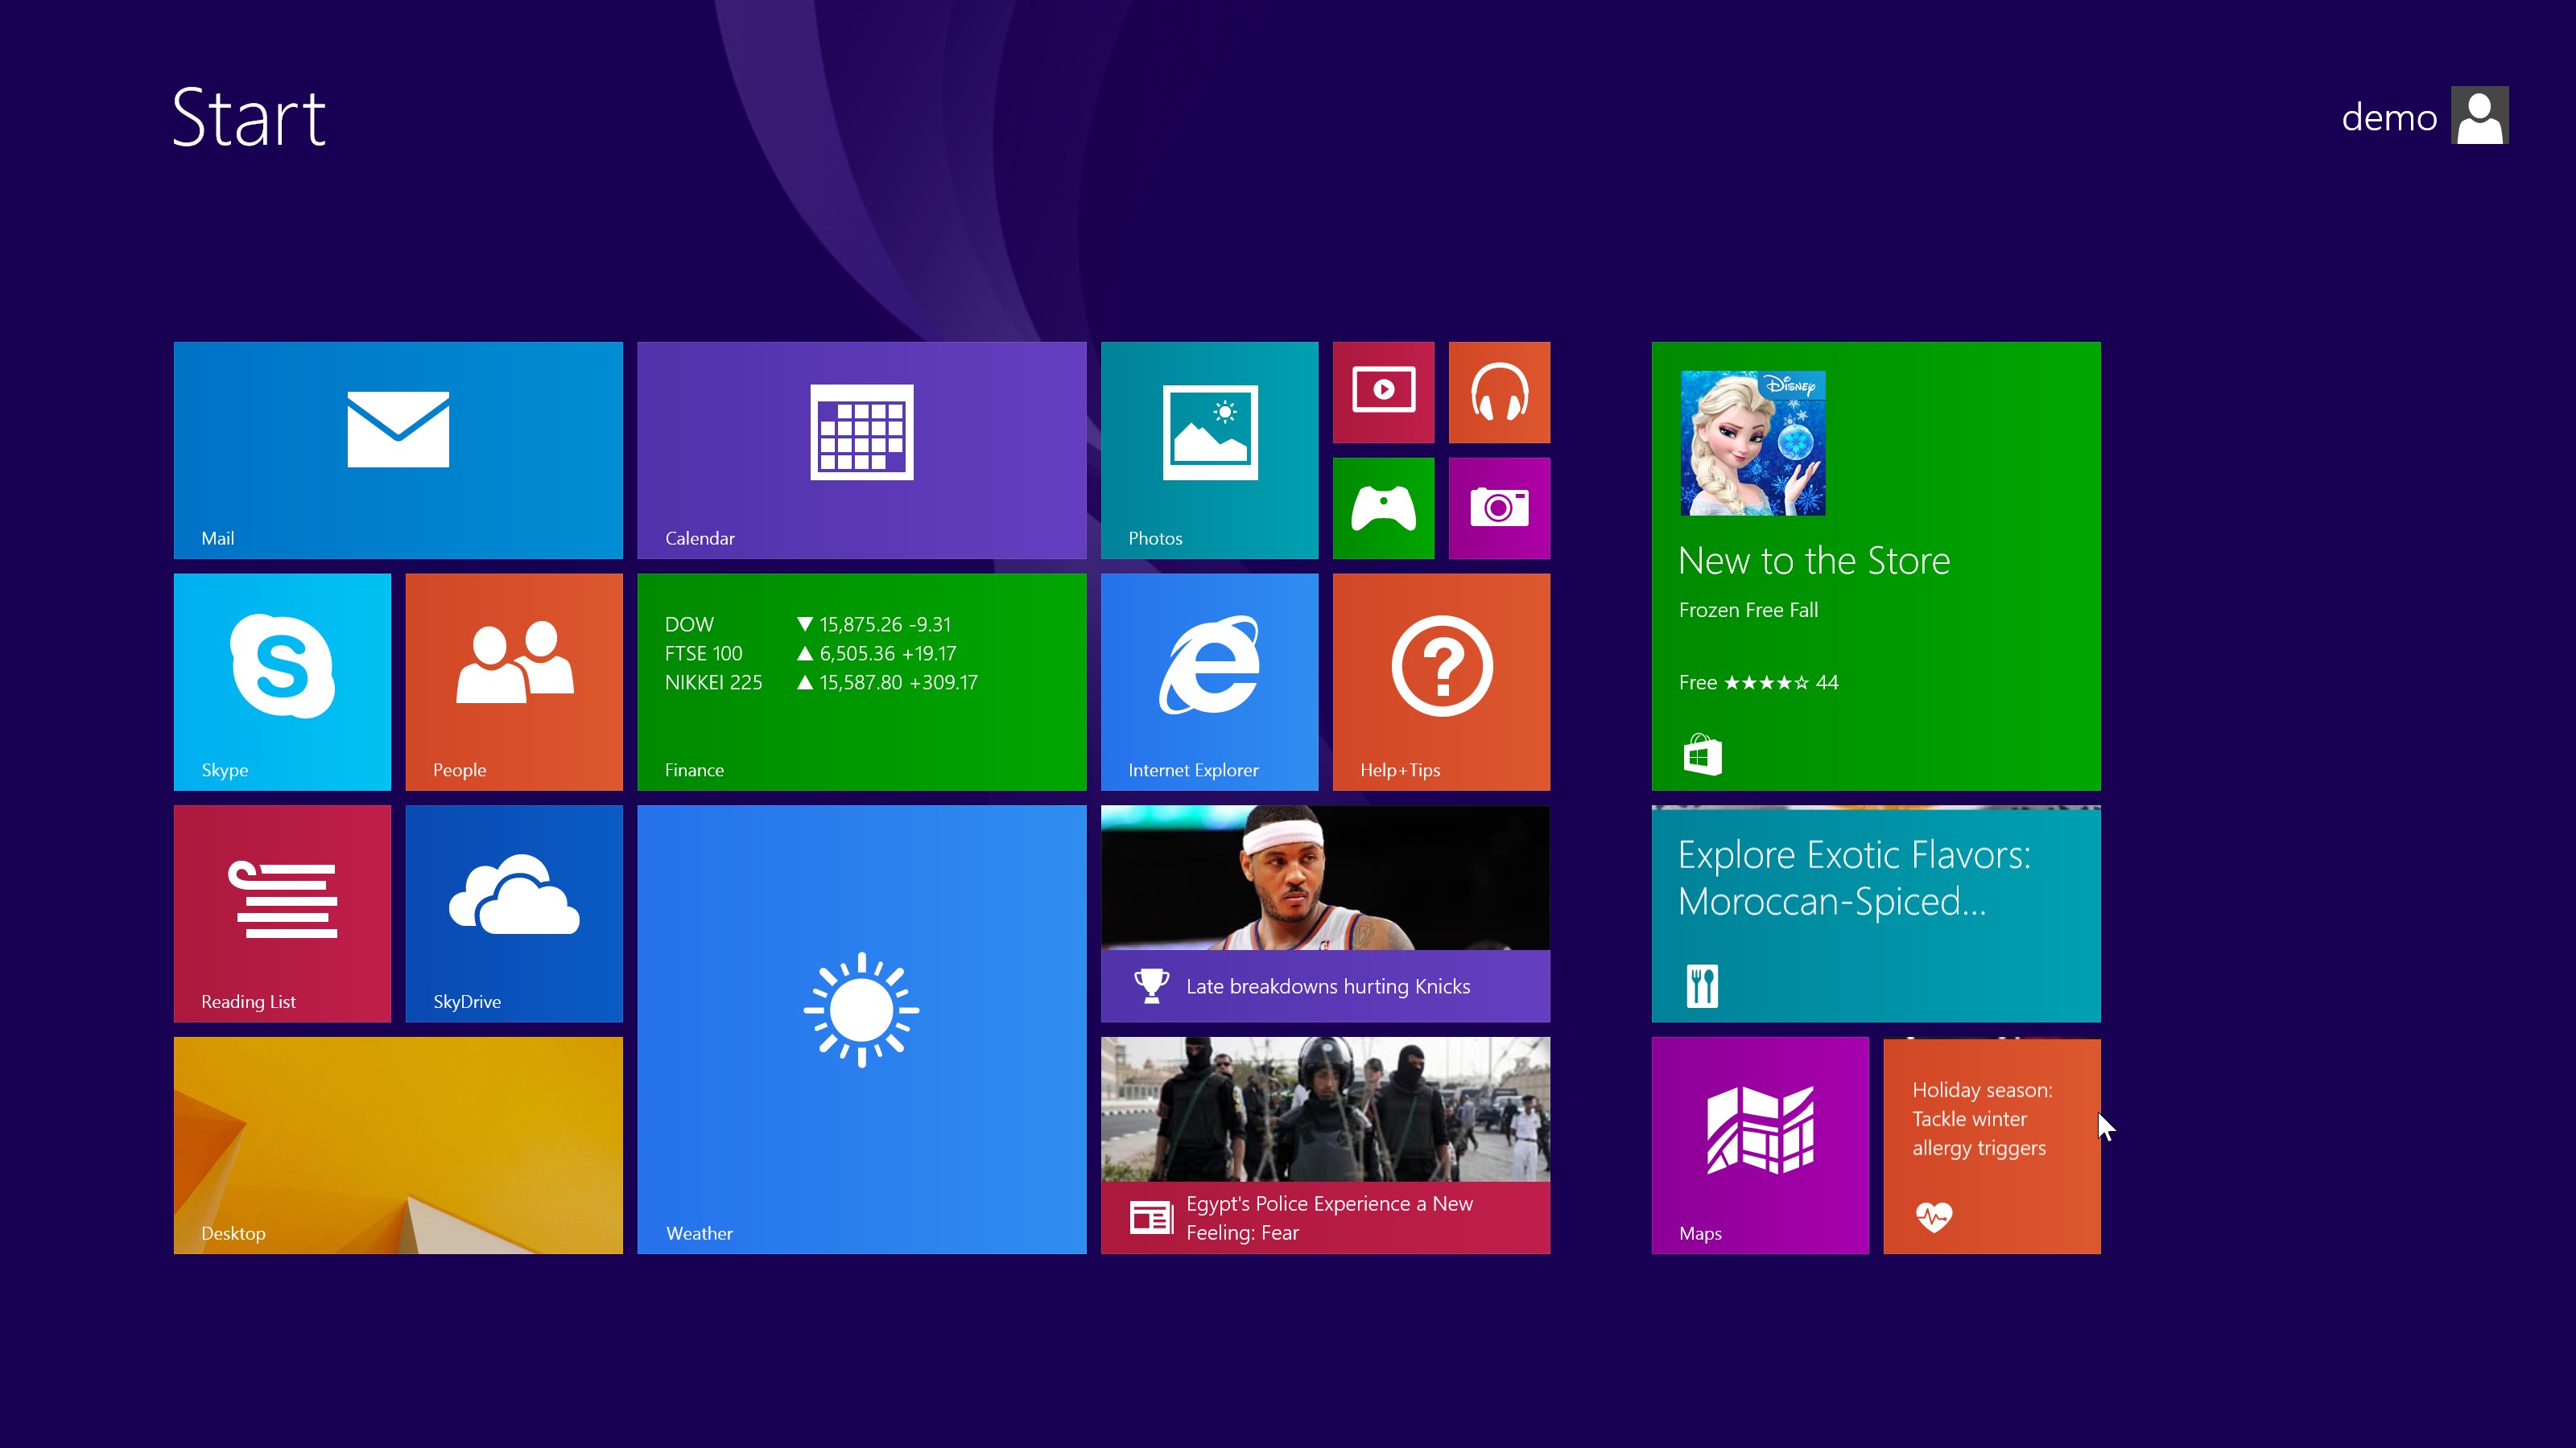Click 'Frozen Free Fall' text

pyautogui.click(x=1748, y=610)
